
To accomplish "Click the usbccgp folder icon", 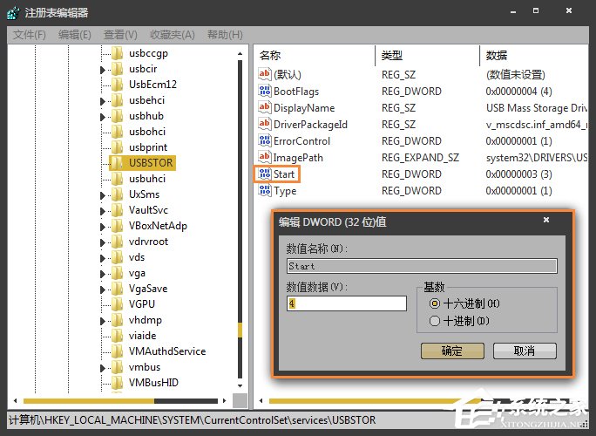I will click(117, 53).
